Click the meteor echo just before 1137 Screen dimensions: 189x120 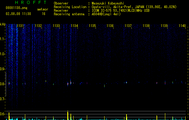[127, 82]
